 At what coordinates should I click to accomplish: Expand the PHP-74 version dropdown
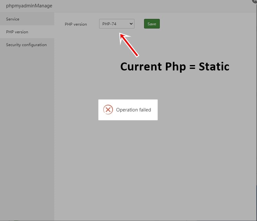[x=117, y=24]
